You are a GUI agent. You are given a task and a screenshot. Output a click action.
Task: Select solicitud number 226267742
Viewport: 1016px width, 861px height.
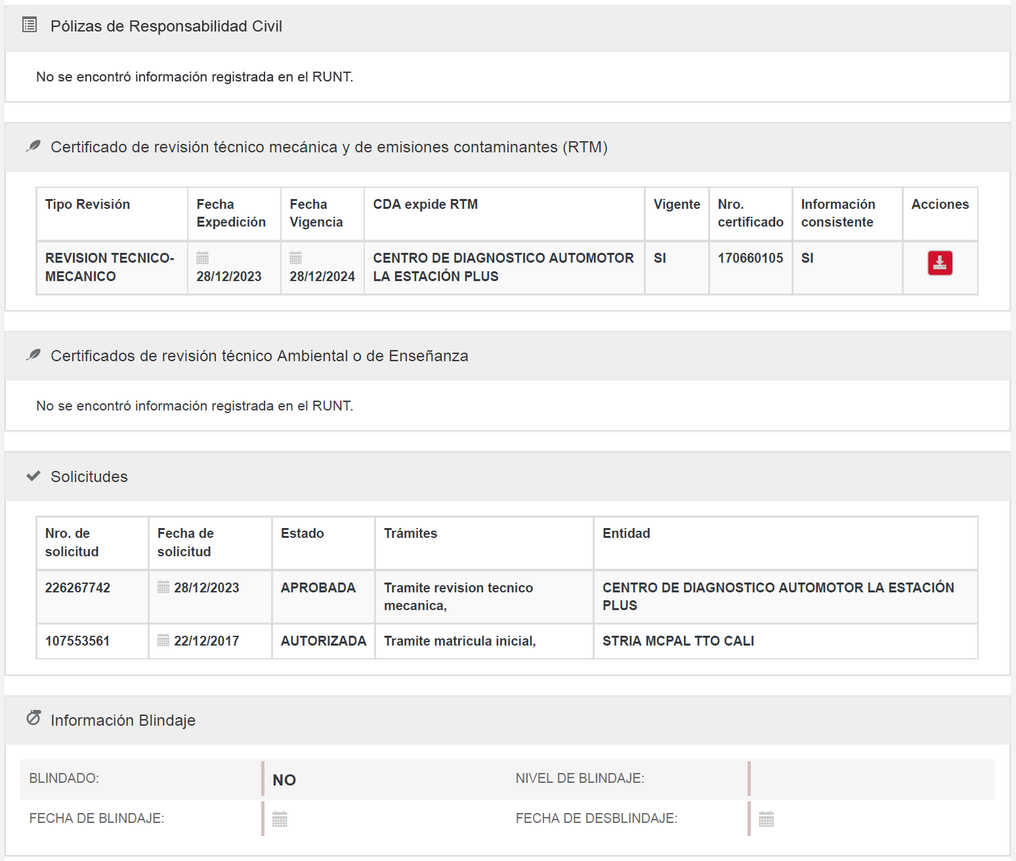coord(78,588)
